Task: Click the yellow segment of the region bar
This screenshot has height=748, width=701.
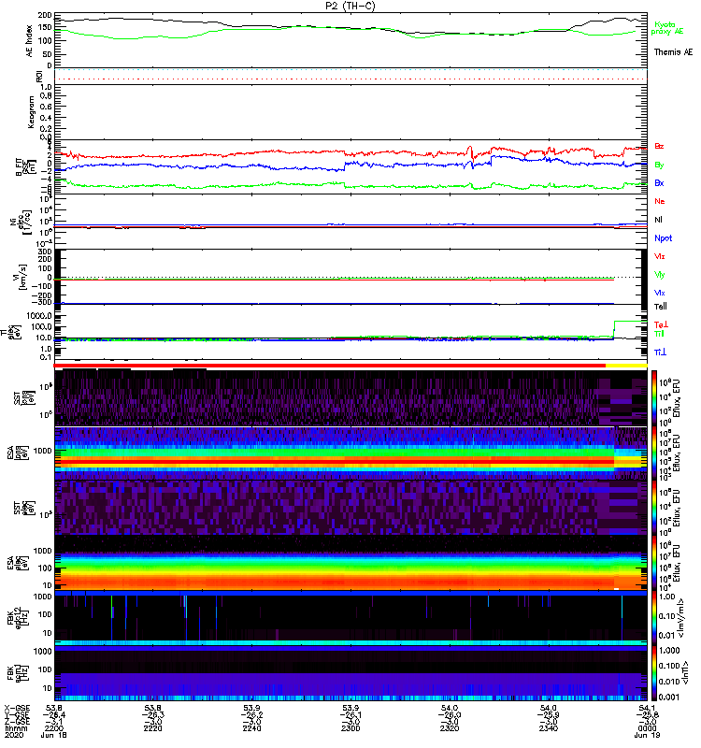Action: (626, 366)
